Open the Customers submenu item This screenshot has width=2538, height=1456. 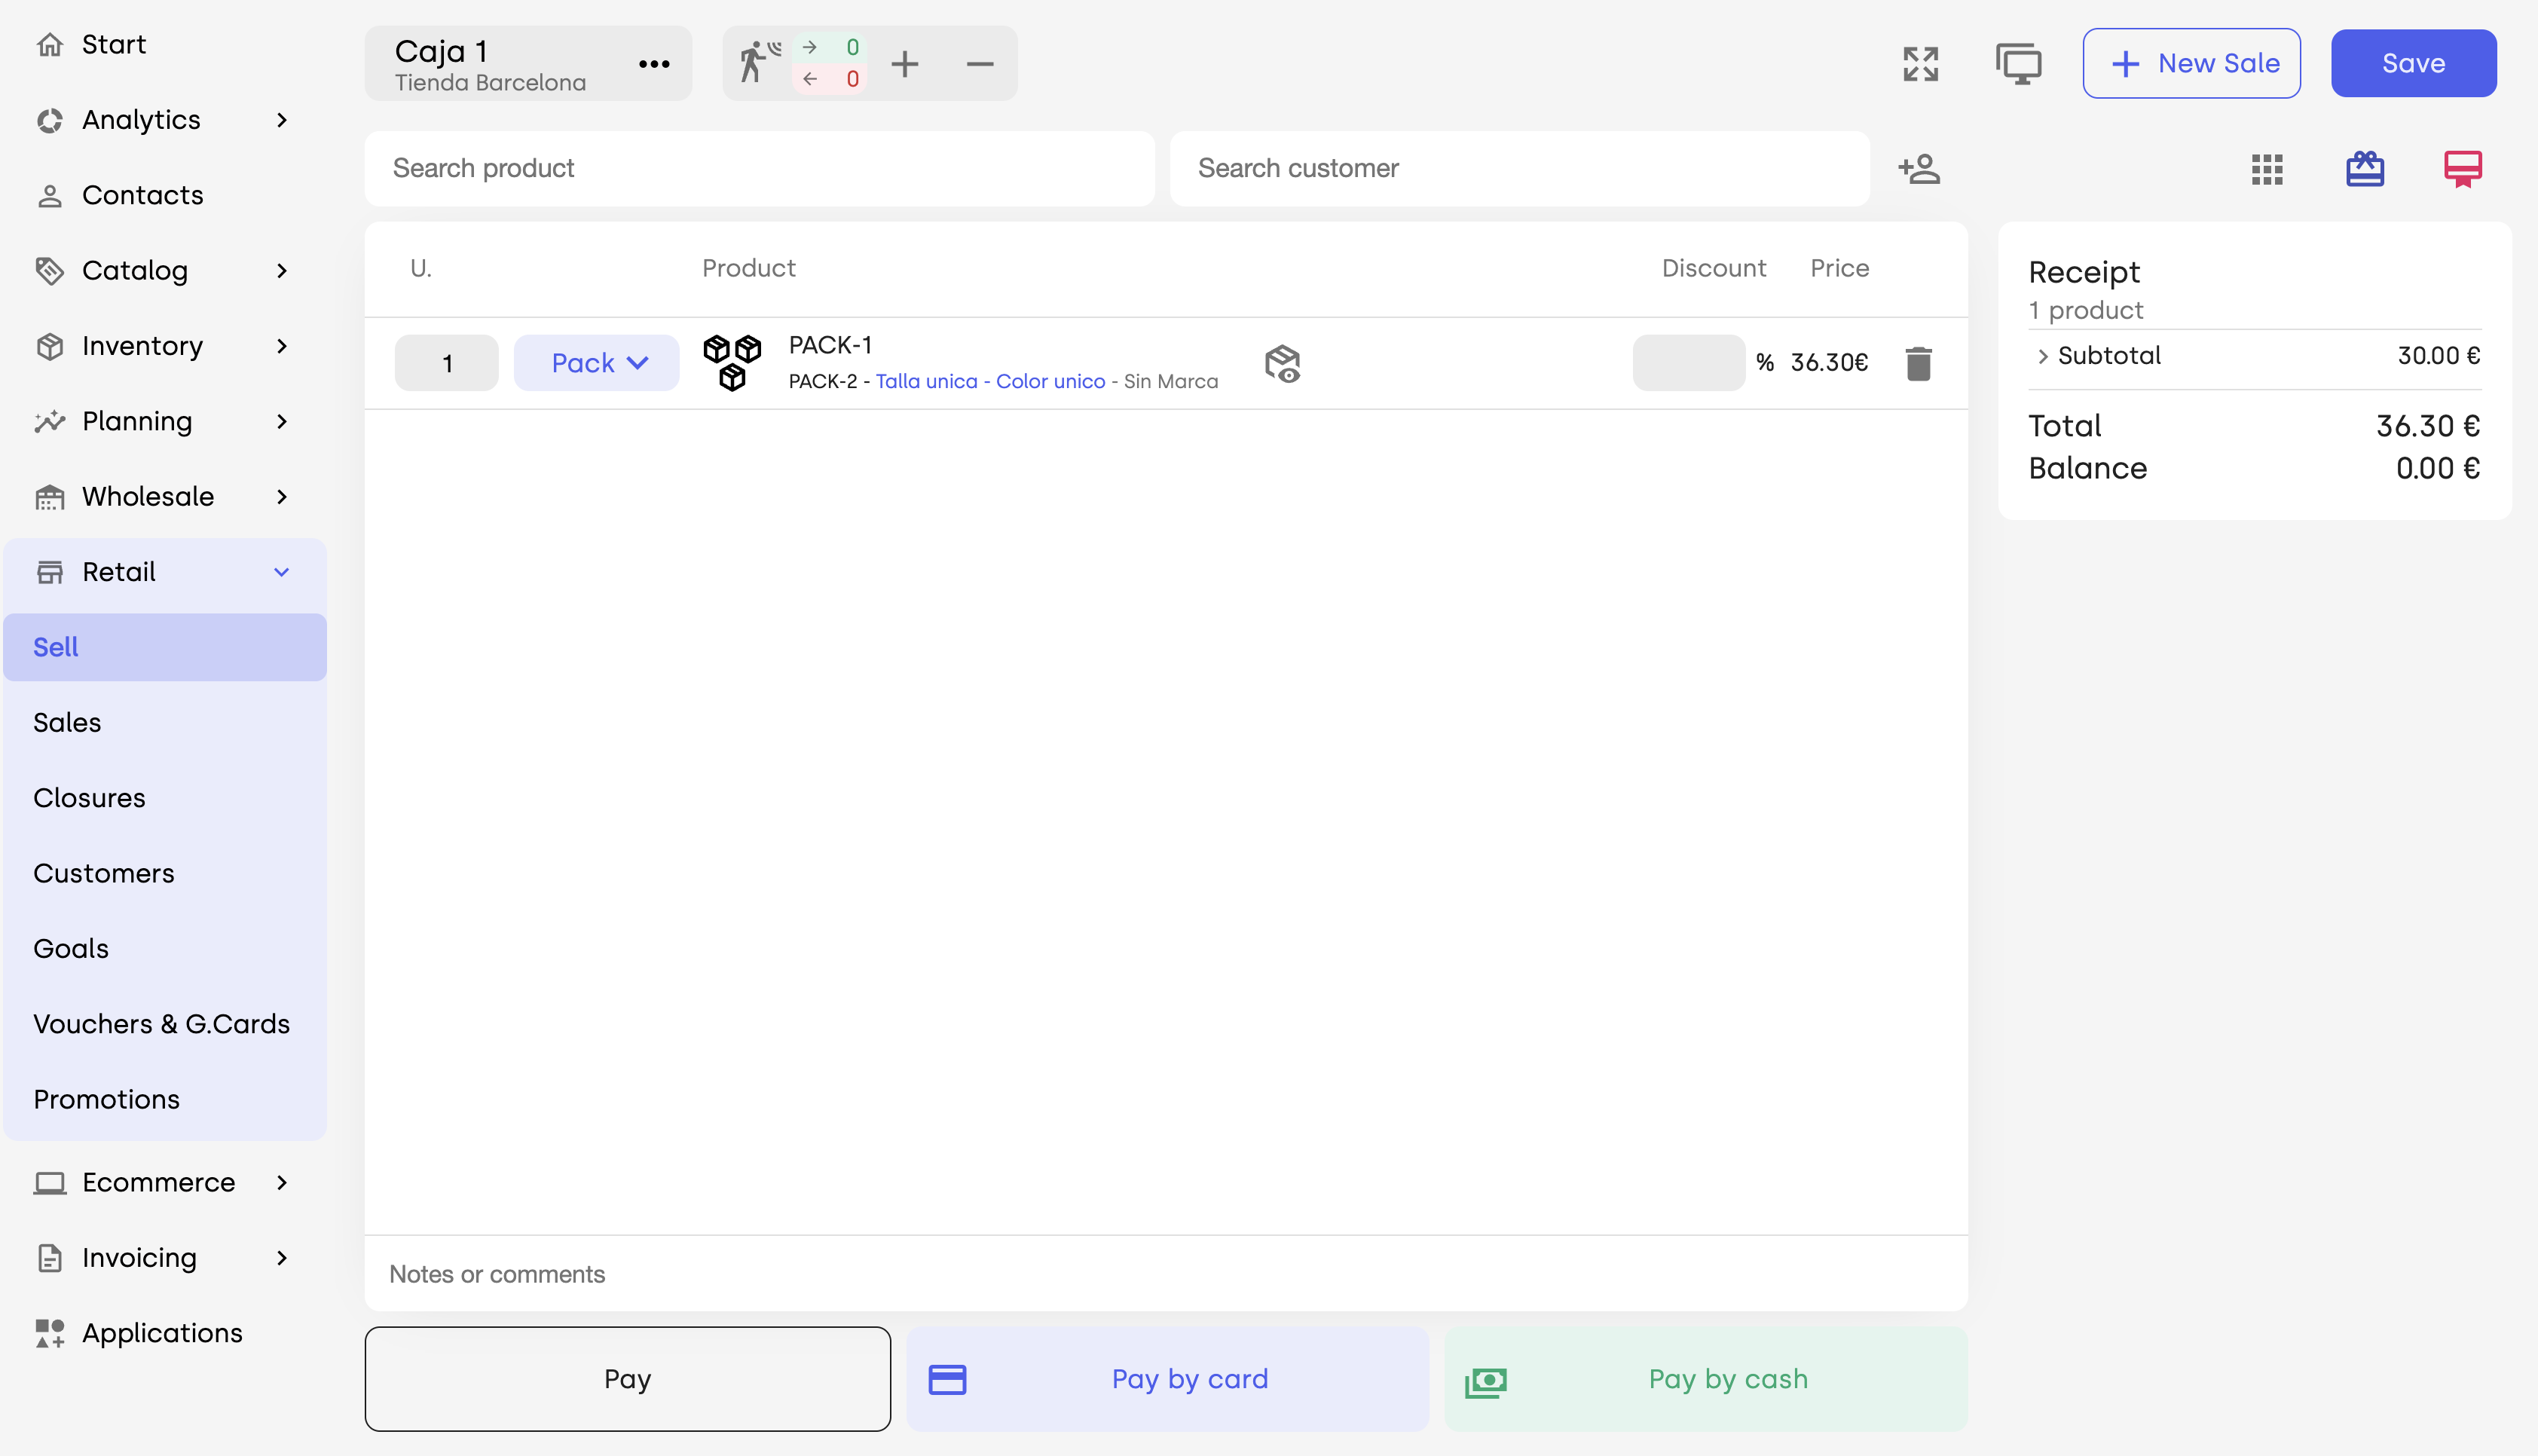point(165,873)
